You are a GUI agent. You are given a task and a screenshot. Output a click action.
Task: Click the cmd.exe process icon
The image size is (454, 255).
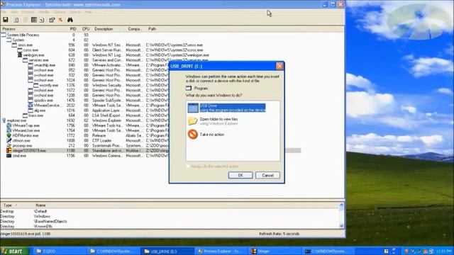point(9,156)
